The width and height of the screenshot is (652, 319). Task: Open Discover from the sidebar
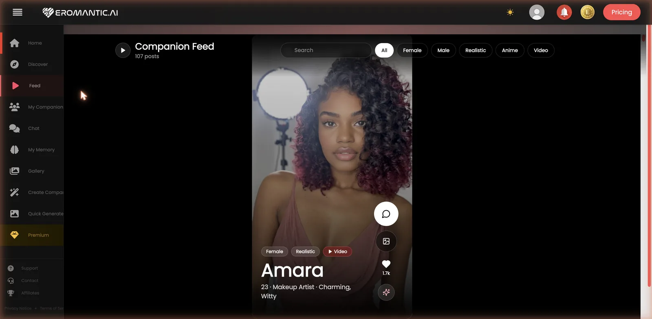(38, 64)
